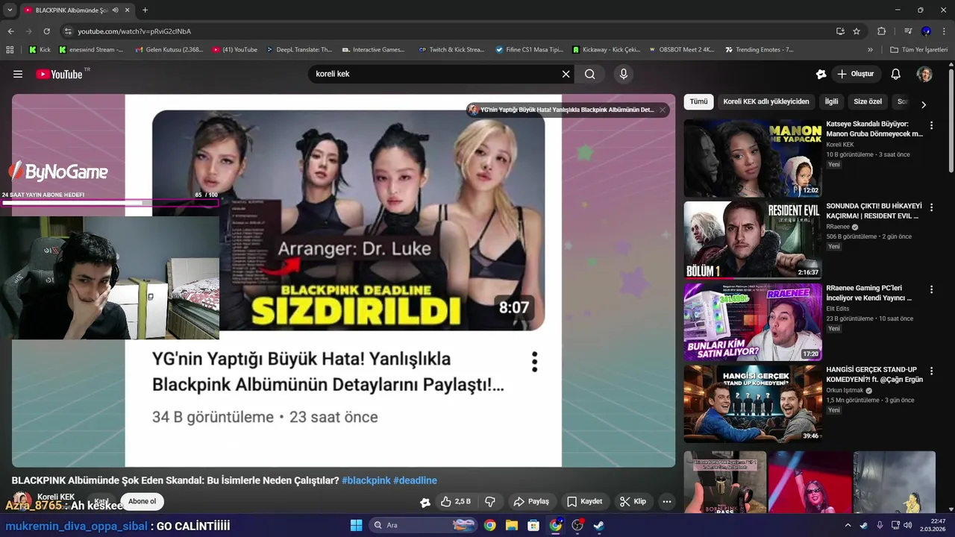Screen dimensions: 955x537
Task: Reload the current page
Action: [x=46, y=31]
